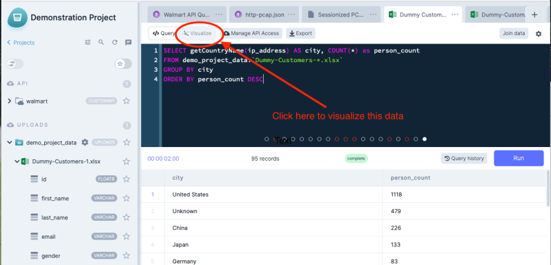
Task: Click the CUSTOMAPI badge on walmart
Action: (x=101, y=101)
